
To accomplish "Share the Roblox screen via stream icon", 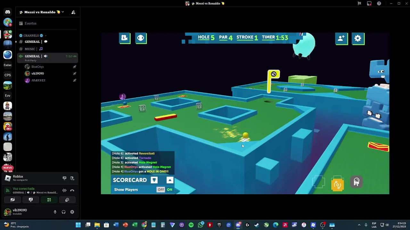I will [64, 178].
